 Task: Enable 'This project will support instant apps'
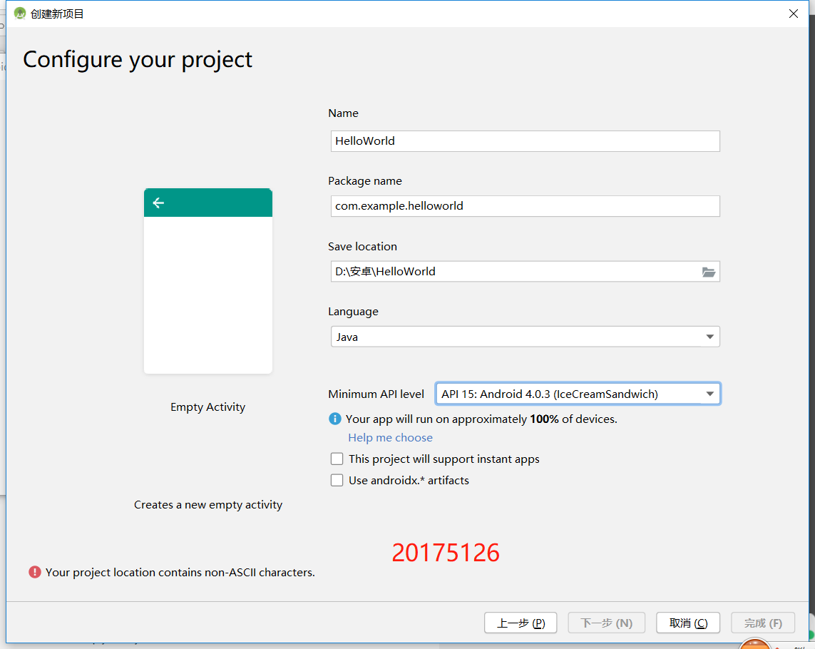pos(337,459)
